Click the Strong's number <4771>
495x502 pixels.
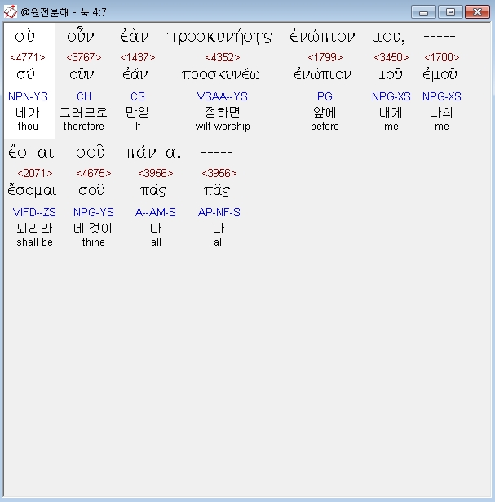pos(28,57)
